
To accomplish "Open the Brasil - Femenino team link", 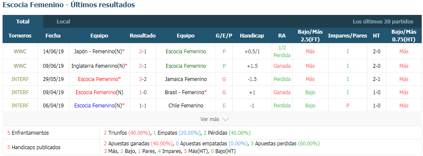I will [186, 92].
